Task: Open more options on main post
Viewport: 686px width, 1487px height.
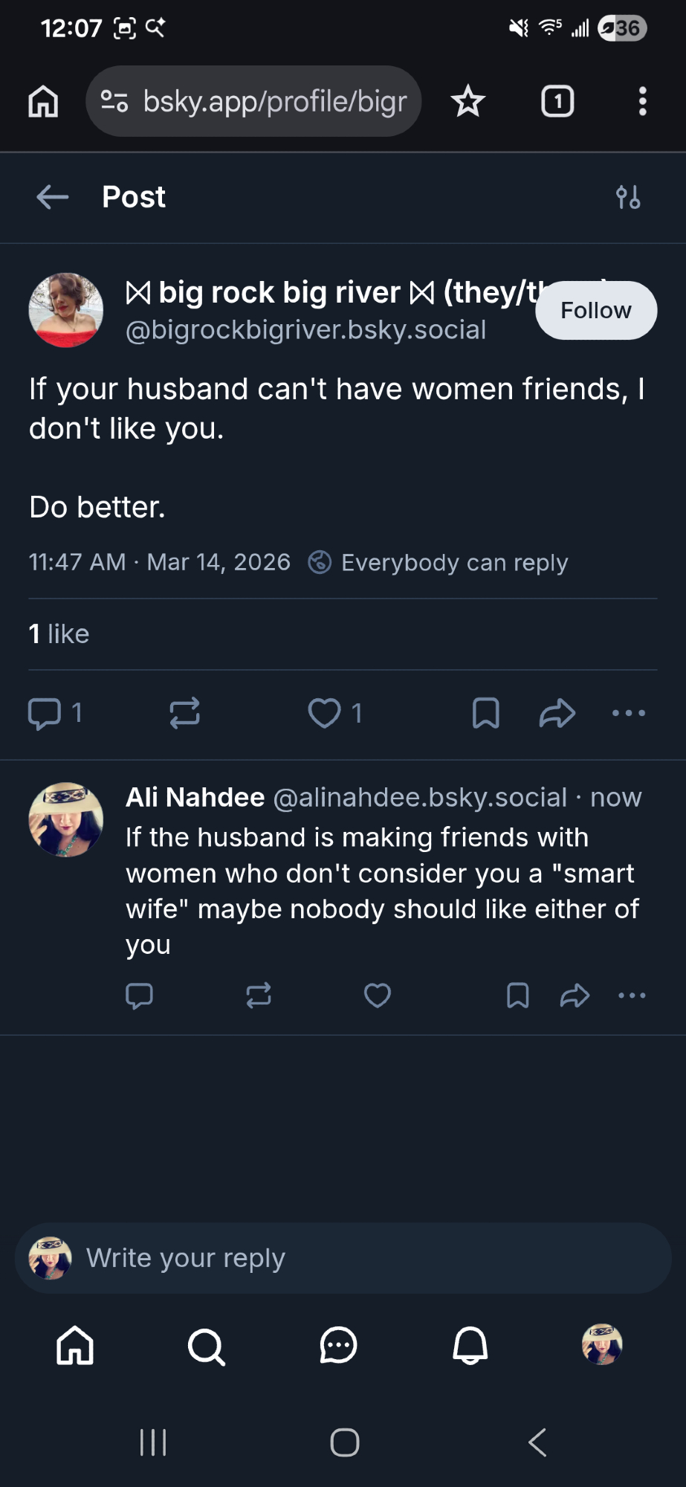Action: coord(629,712)
